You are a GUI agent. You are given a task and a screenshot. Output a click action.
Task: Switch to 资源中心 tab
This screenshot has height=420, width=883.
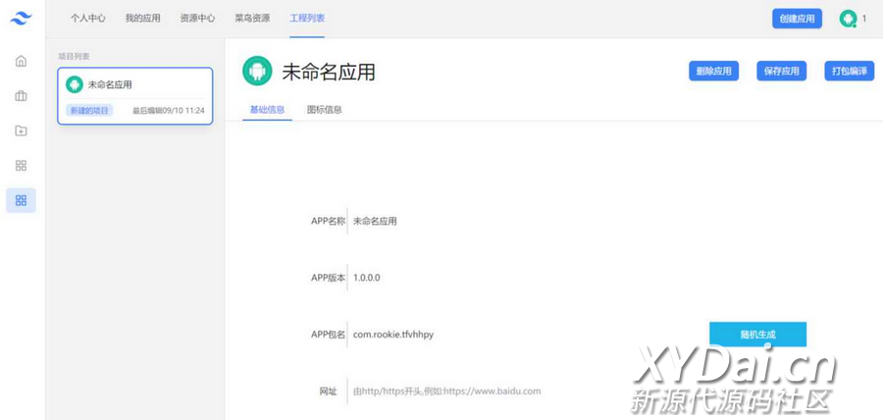click(197, 18)
